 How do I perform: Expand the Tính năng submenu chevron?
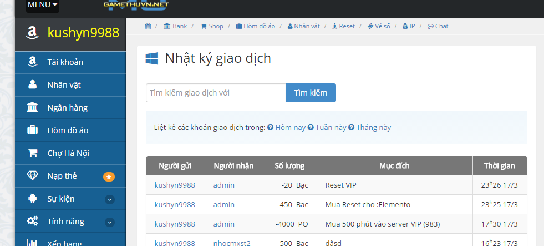110,222
